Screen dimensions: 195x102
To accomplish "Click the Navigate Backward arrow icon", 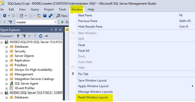I will (x=5, y=16).
